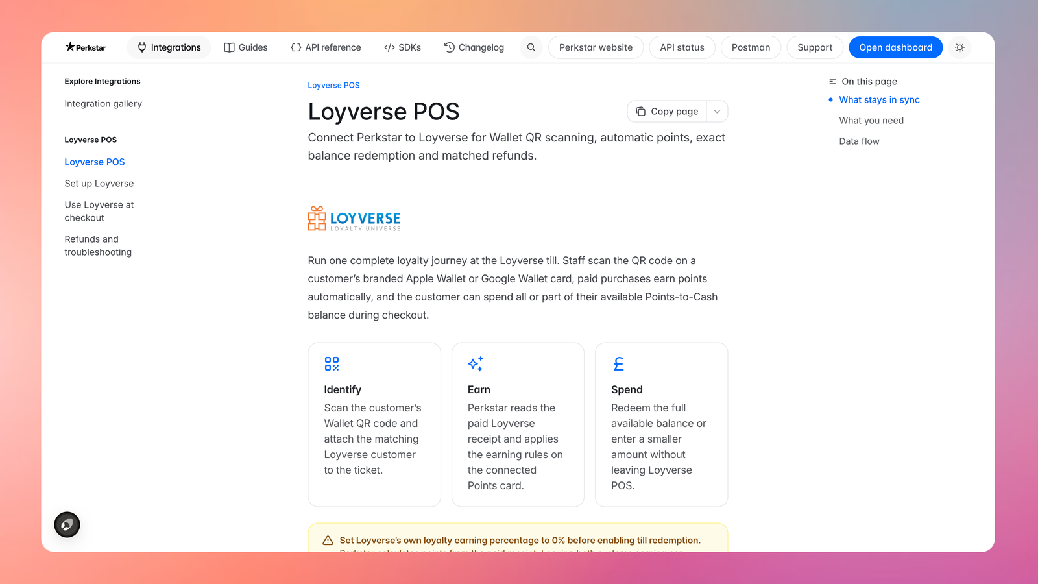Click the Explore Integrations sidebar heading
Viewport: 1038px width, 584px height.
tap(103, 82)
